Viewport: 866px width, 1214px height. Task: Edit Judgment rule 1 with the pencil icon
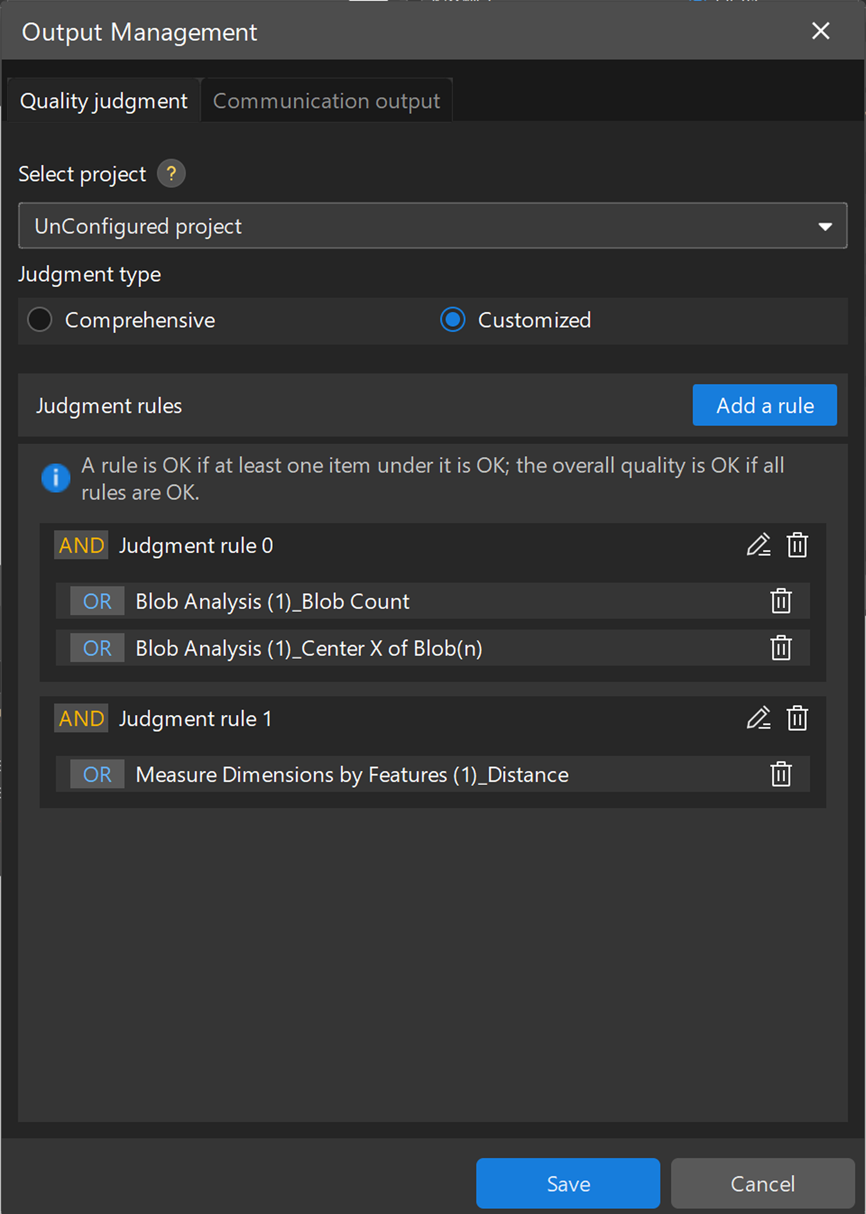pyautogui.click(x=759, y=718)
